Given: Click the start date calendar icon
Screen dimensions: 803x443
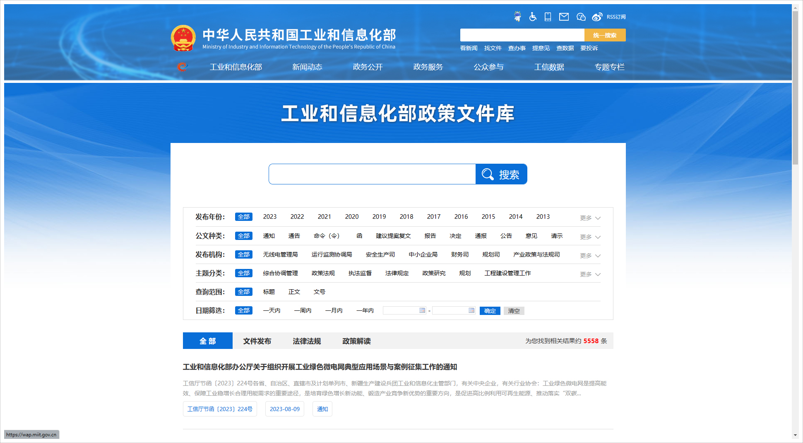Looking at the screenshot, I should click(422, 310).
